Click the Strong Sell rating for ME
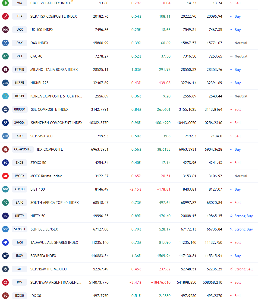This screenshot has width=258, height=300. tap(241, 269)
